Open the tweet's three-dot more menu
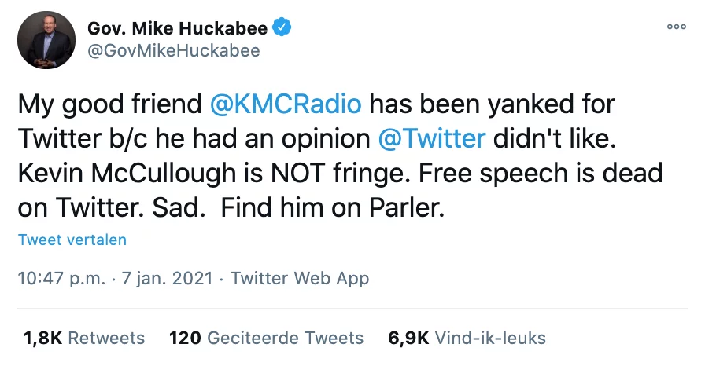Screen dimensions: 705x366 pos(676,27)
